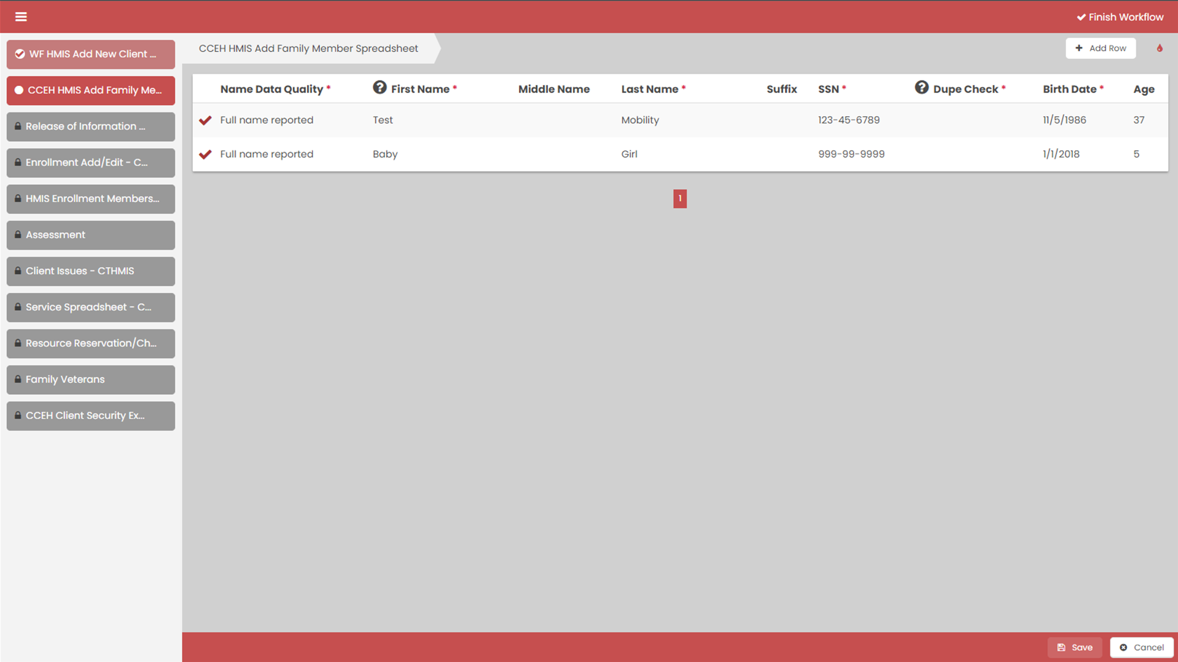
Task: Open Enrollment Add/Edit workflow step
Action: pos(91,163)
